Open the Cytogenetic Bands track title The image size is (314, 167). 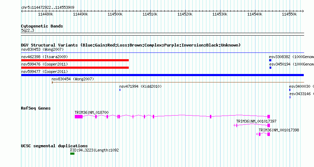42,26
